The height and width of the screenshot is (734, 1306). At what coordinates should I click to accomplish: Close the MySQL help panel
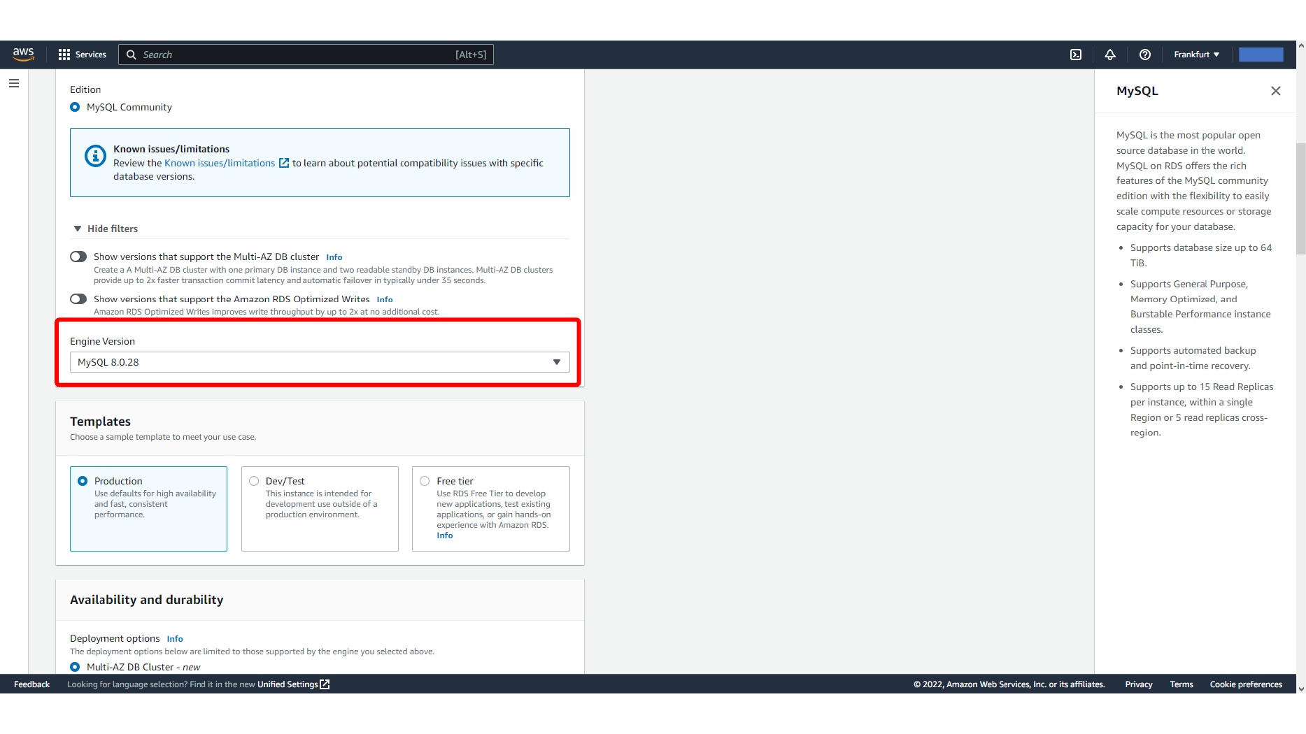1276,91
